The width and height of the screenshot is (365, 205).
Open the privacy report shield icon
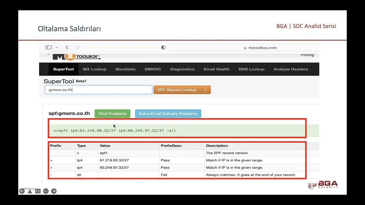point(163,48)
